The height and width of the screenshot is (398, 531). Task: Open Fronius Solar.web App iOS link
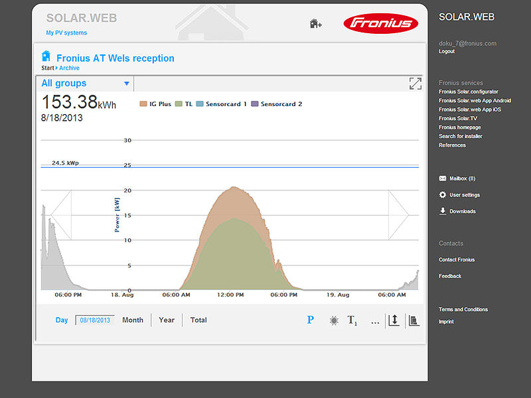(470, 109)
